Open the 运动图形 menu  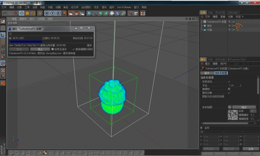pos(86,7)
